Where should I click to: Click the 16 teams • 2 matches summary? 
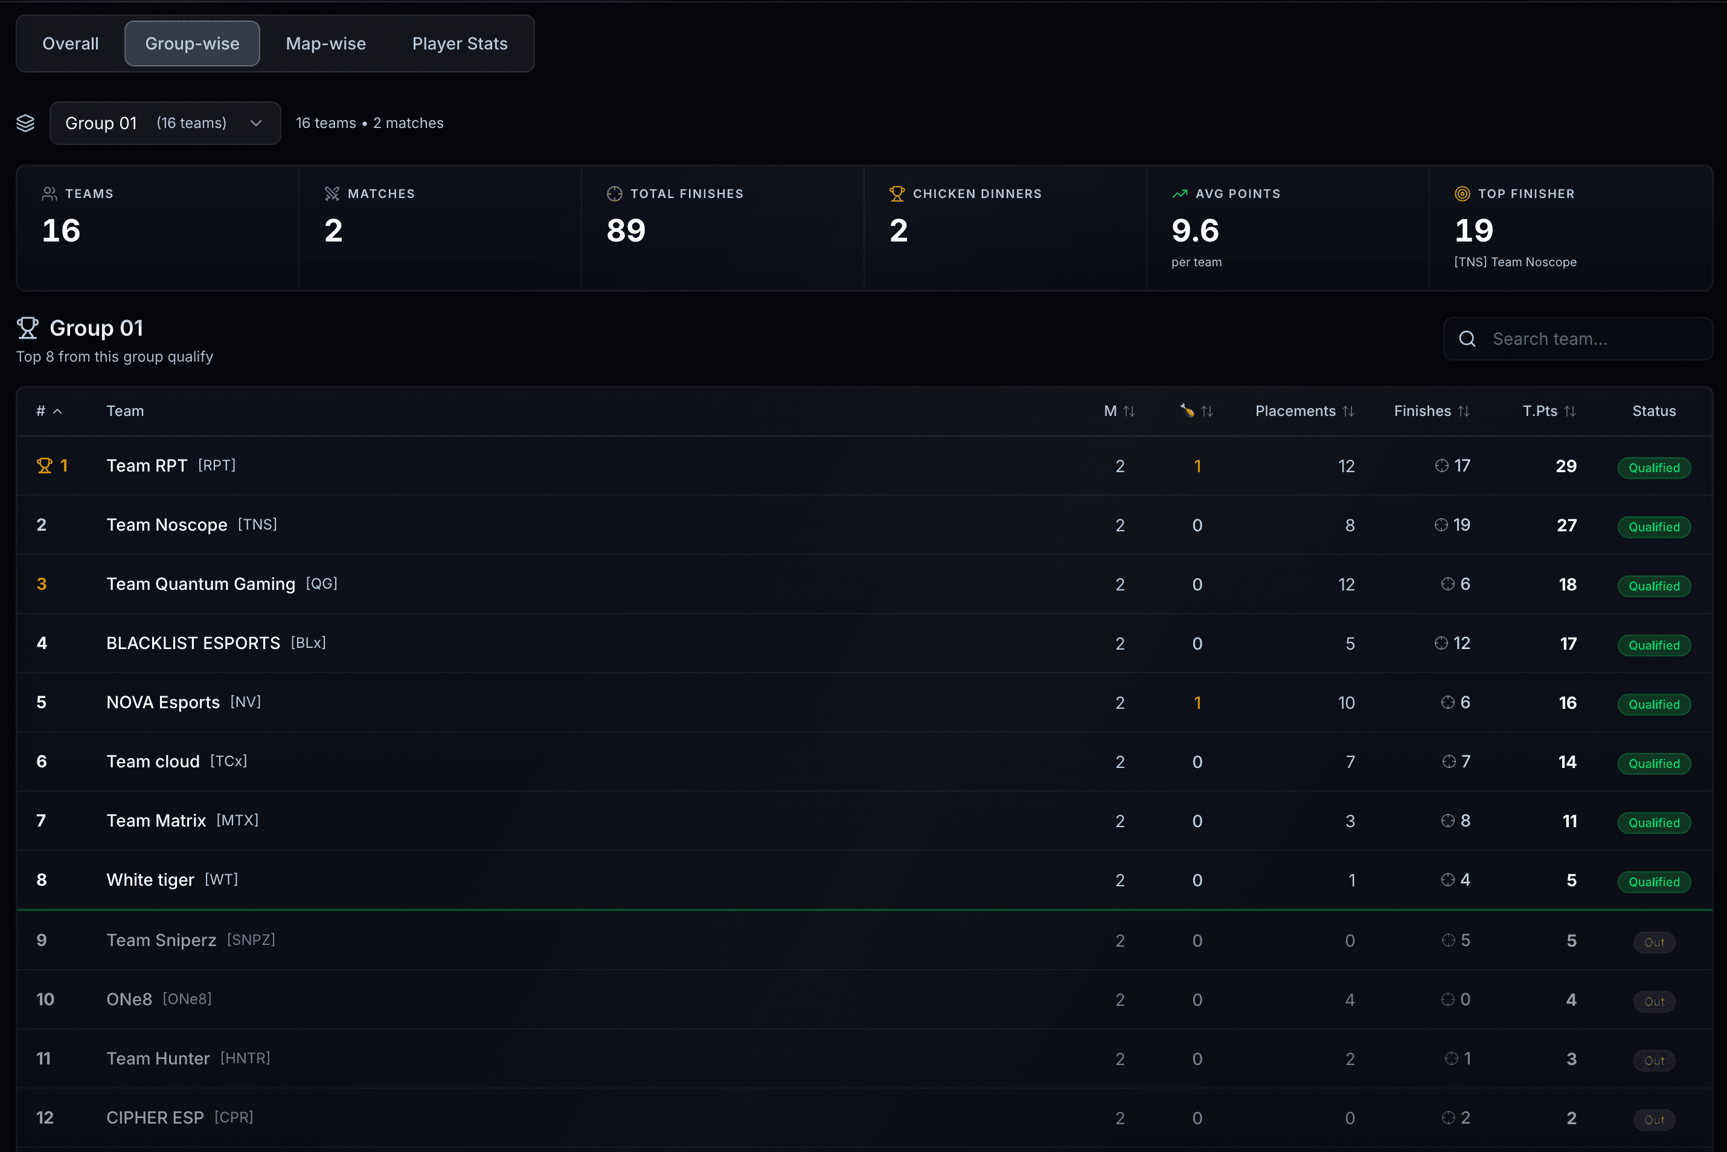click(370, 123)
